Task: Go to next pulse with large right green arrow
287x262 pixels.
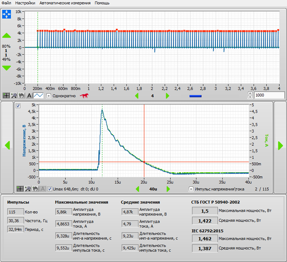Action: pos(280,145)
